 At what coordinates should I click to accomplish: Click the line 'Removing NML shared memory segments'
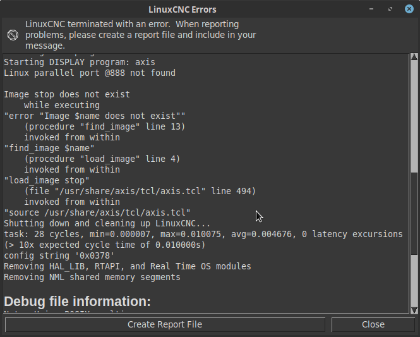[x=92, y=277]
